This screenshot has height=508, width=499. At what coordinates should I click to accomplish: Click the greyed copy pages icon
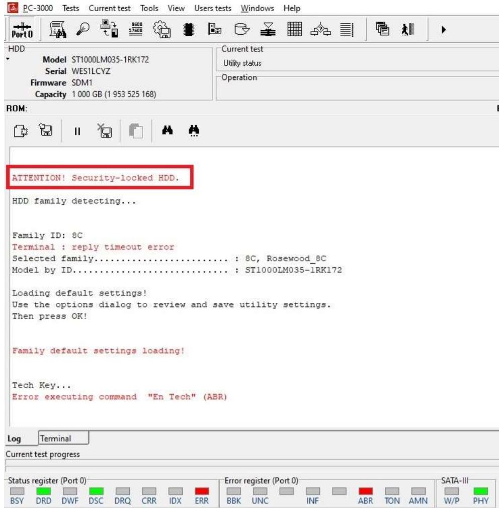click(136, 131)
